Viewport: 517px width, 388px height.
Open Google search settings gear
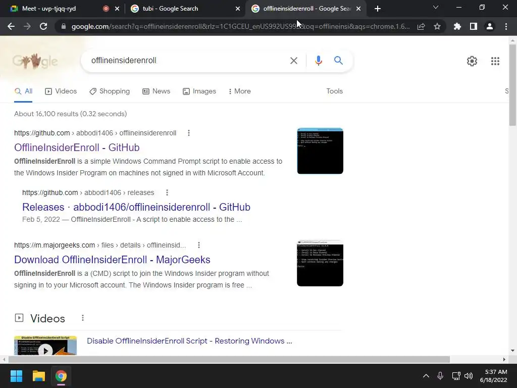[x=472, y=61]
